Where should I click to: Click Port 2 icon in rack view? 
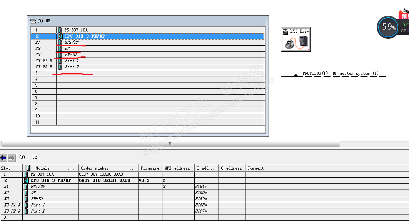click(x=60, y=67)
